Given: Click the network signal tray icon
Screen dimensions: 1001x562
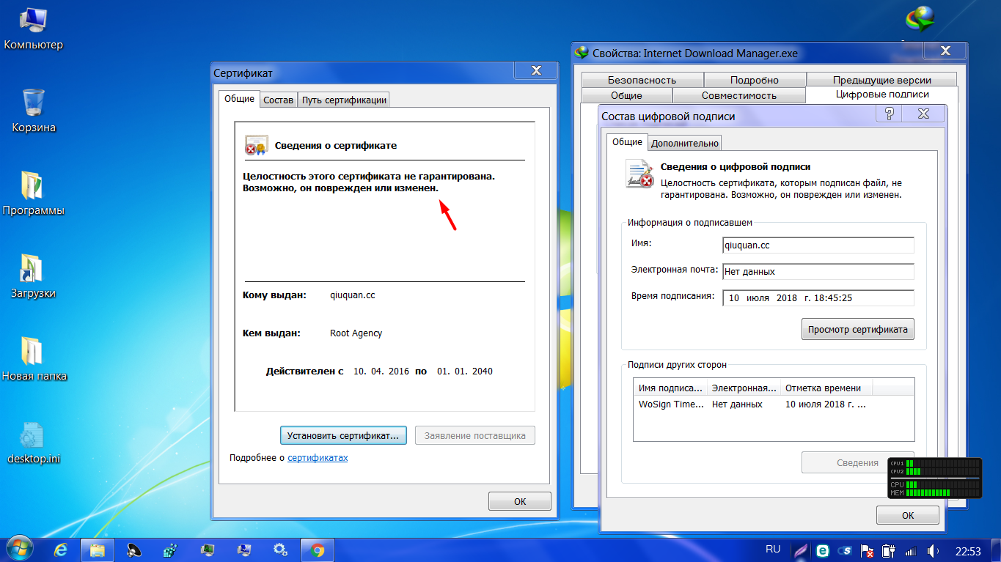Looking at the screenshot, I should coord(911,550).
